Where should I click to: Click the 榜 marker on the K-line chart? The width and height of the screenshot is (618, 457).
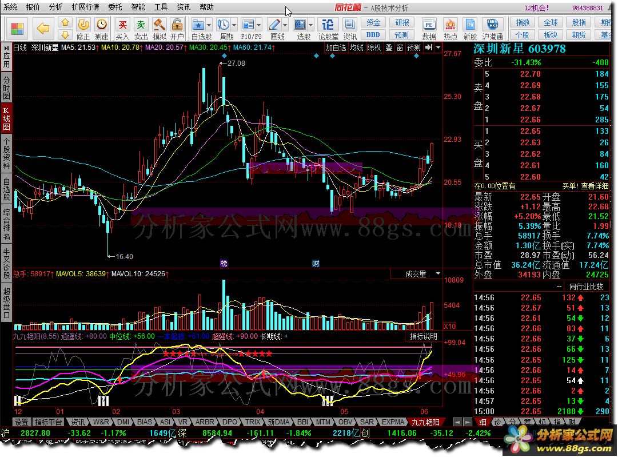tap(224, 264)
